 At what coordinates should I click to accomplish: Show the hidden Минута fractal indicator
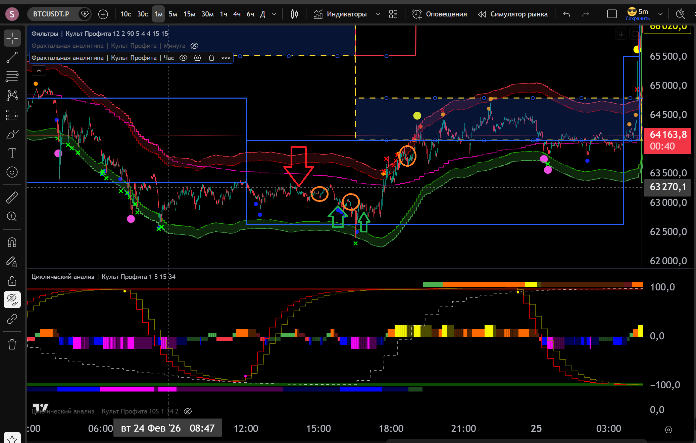[194, 46]
